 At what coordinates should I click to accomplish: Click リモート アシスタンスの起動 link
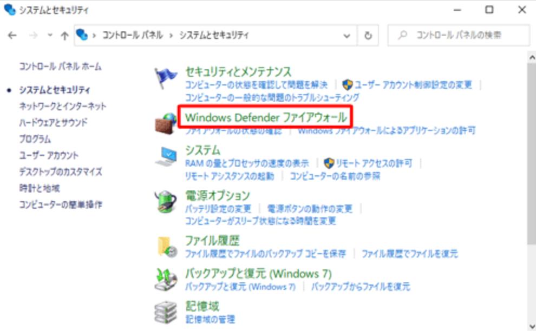pos(230,176)
